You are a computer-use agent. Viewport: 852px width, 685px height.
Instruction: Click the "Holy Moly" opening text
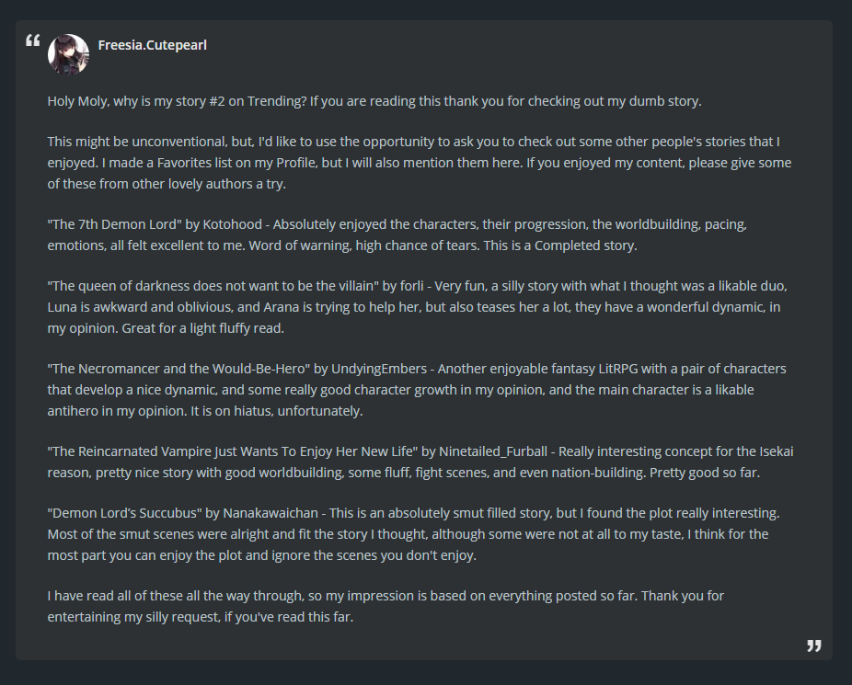tap(78, 101)
